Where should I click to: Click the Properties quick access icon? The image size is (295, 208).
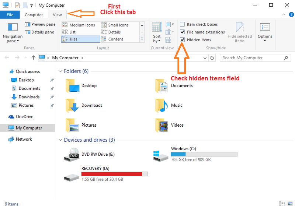(x=17, y=5)
